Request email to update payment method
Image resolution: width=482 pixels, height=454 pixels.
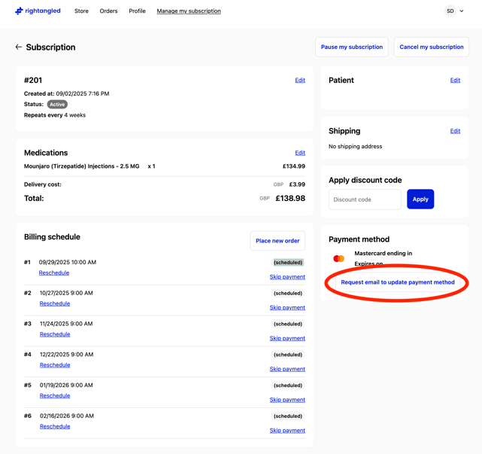point(398,282)
